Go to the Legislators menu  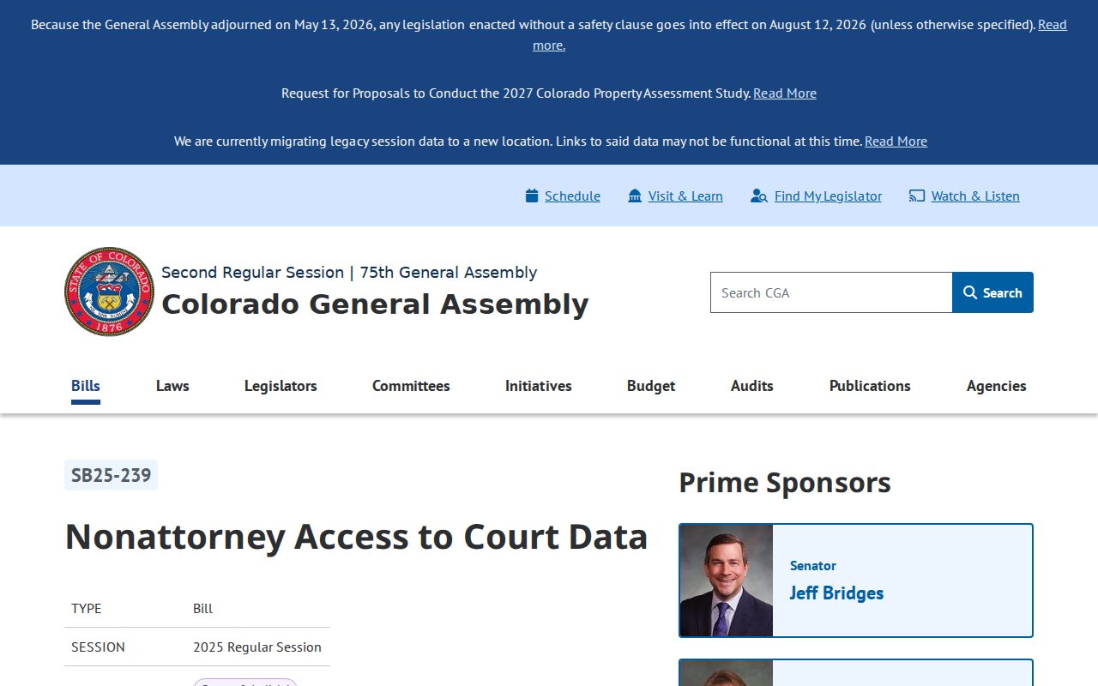click(281, 386)
